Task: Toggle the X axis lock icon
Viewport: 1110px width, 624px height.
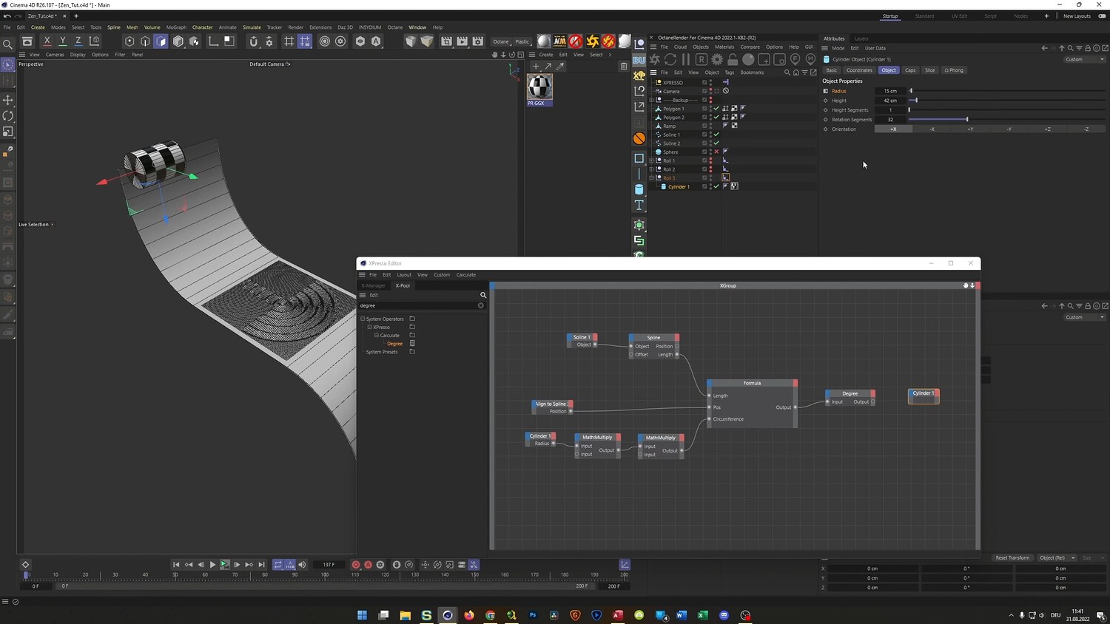Action: tap(47, 41)
